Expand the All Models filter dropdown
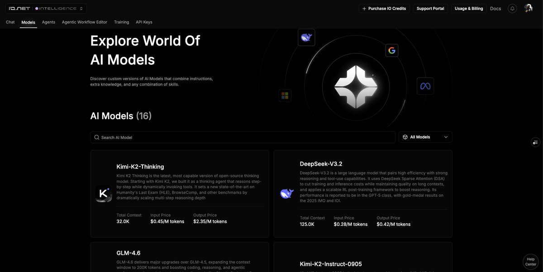This screenshot has width=543, height=272. pos(425,137)
